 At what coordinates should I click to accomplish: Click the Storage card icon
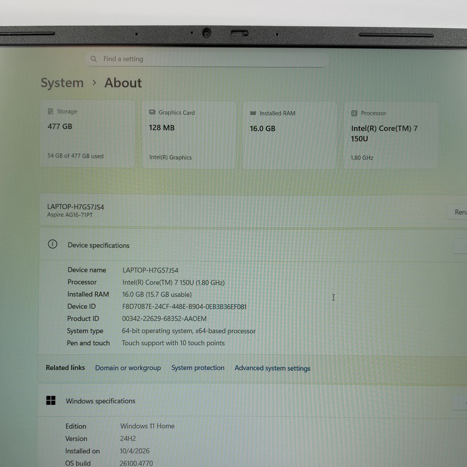tap(51, 111)
